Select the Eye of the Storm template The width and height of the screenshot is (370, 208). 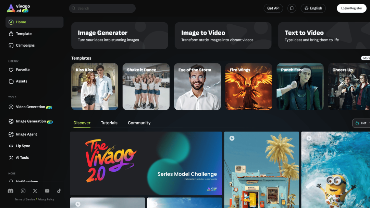click(x=198, y=87)
